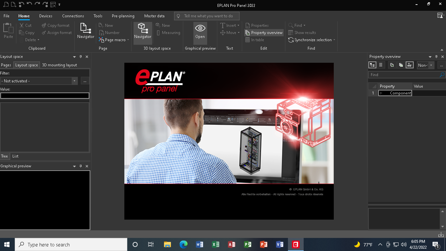Create New 3D layout space
Viewport: 446px width, 251px height.
tap(163, 25)
